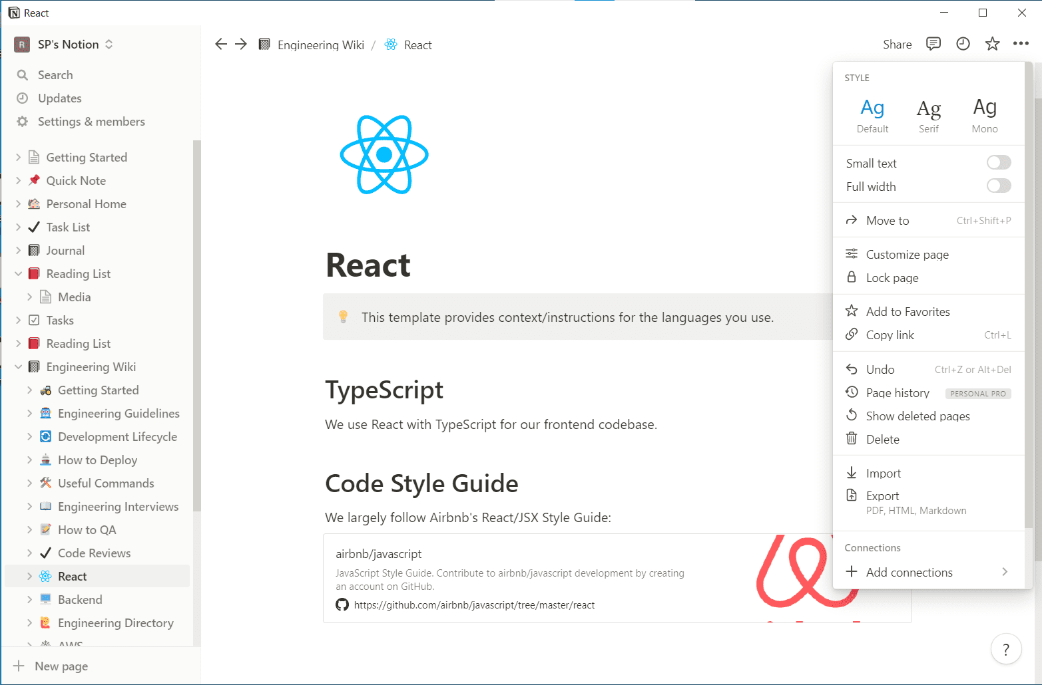Click the React atom icon in the sidebar
Screen dimensions: 1042x685
coord(45,576)
